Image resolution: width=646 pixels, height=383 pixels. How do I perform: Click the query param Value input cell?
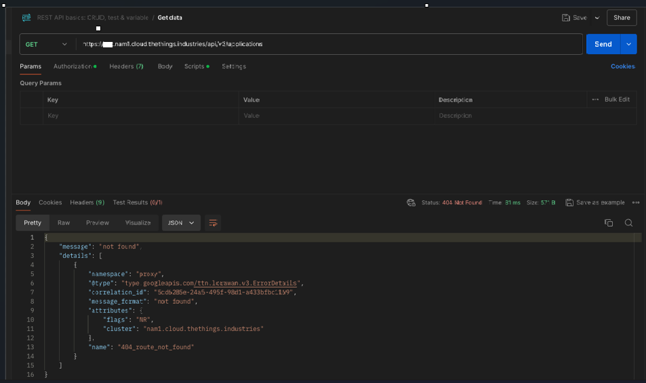pos(336,116)
